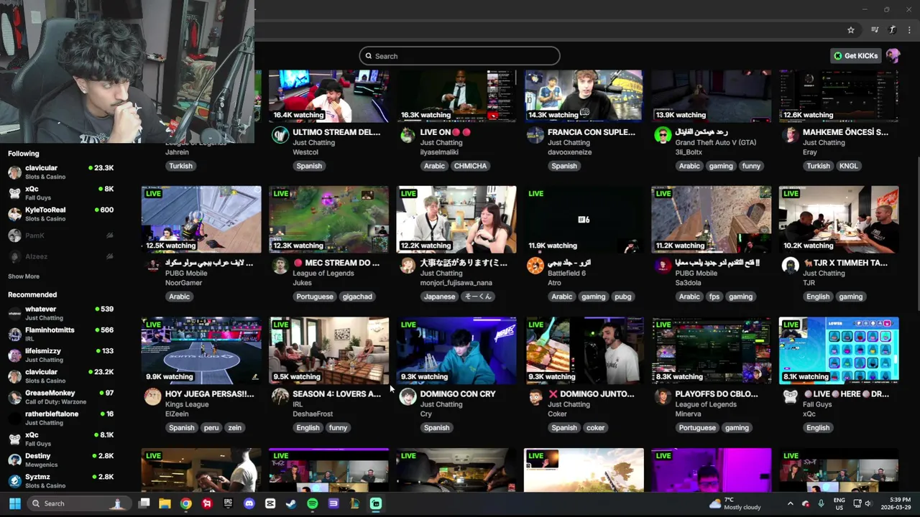Image resolution: width=920 pixels, height=517 pixels.
Task: Click the taskbar Search box
Action: (x=79, y=503)
